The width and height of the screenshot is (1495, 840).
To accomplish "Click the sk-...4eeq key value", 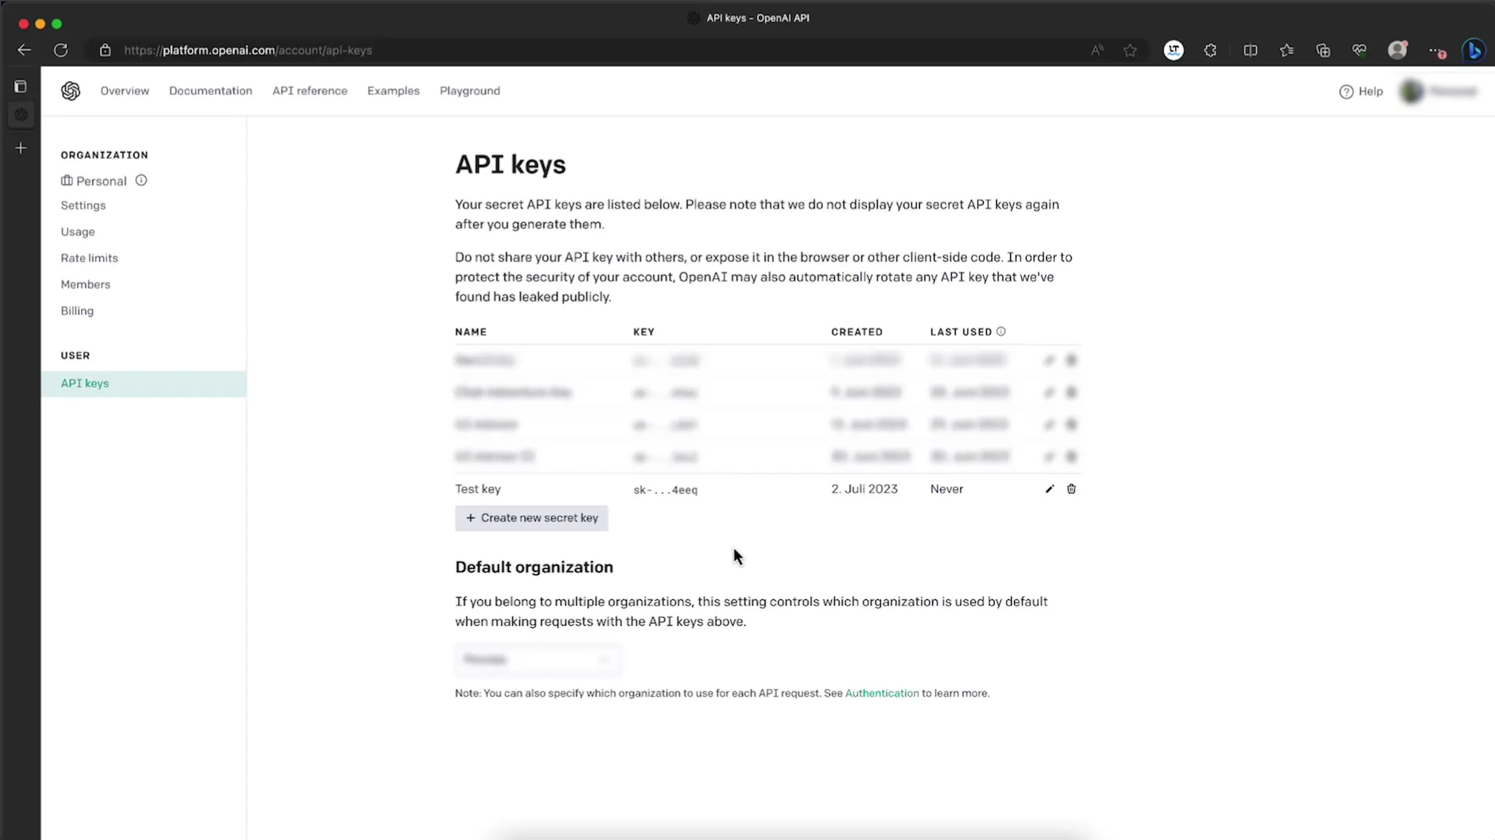I will (x=665, y=489).
